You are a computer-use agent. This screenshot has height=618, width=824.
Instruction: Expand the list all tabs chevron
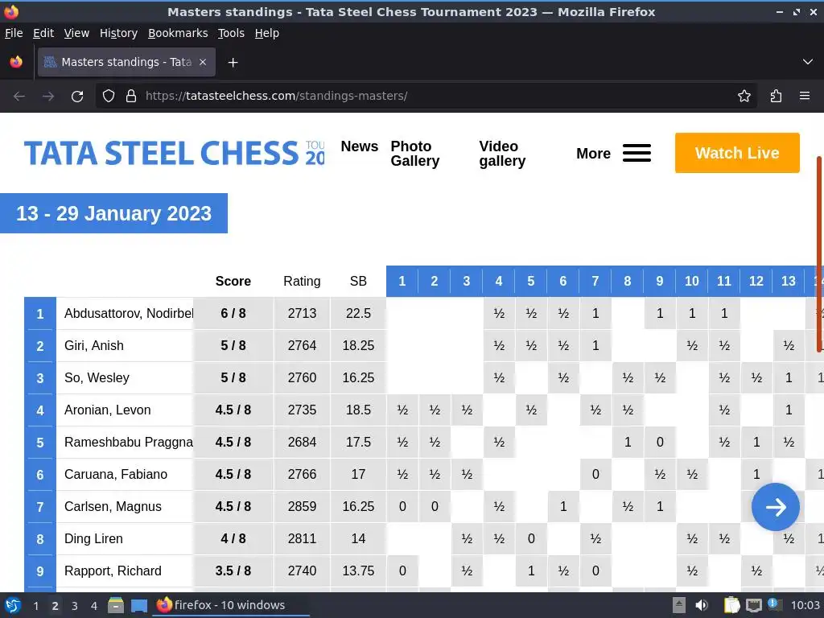coord(808,62)
